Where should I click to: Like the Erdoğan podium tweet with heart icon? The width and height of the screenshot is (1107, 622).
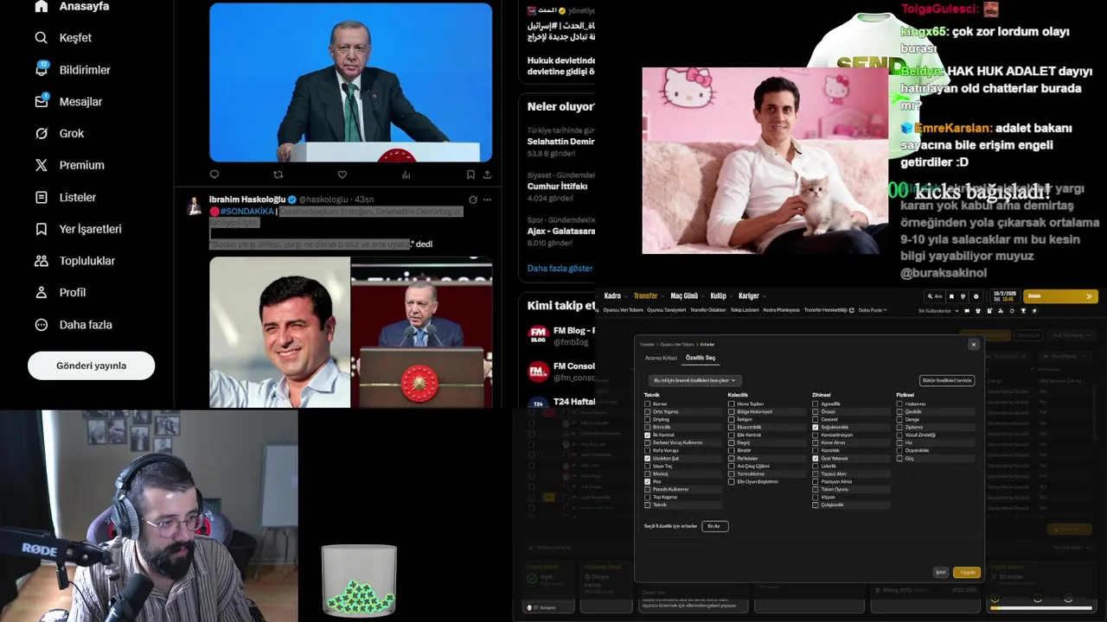pyautogui.click(x=342, y=175)
